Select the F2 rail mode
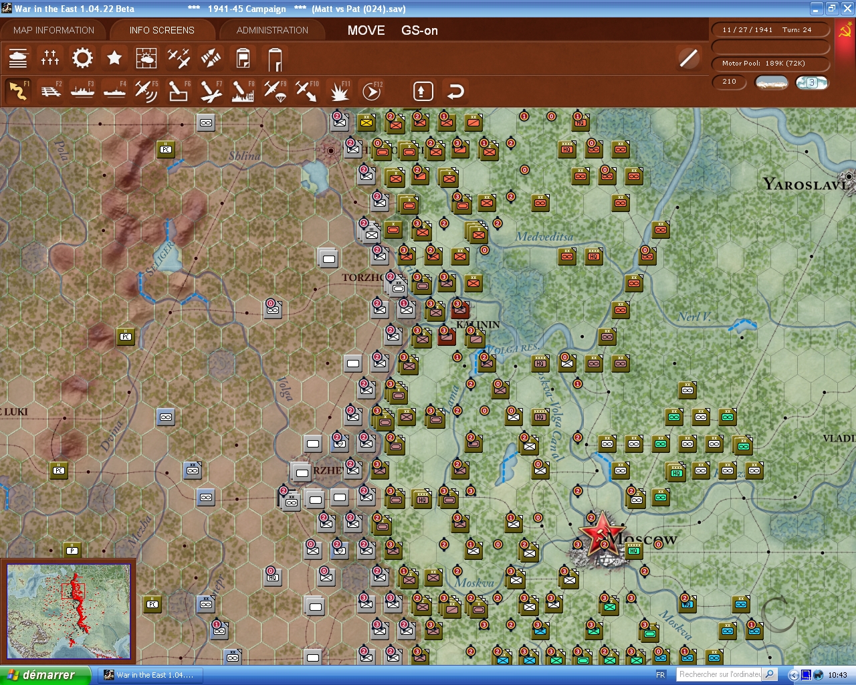Viewport: 856px width, 685px height. tap(50, 91)
